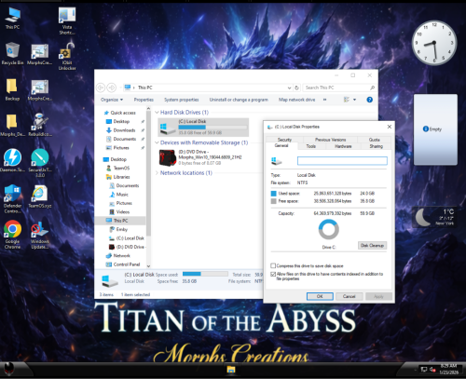Select the IObit Unlocker desktop shortcut
Image resolution: width=466 pixels, height=379 pixels.
(x=67, y=57)
